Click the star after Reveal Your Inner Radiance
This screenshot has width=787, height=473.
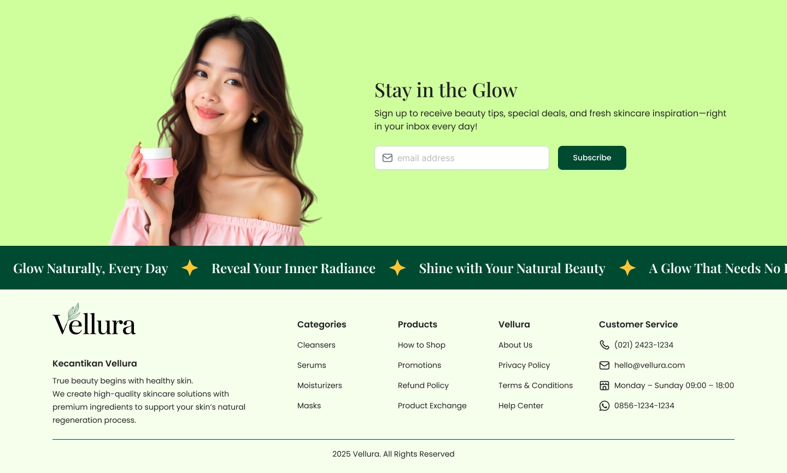pos(397,268)
